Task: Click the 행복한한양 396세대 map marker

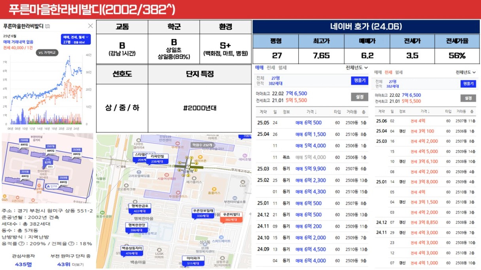Action: [x=136, y=227]
